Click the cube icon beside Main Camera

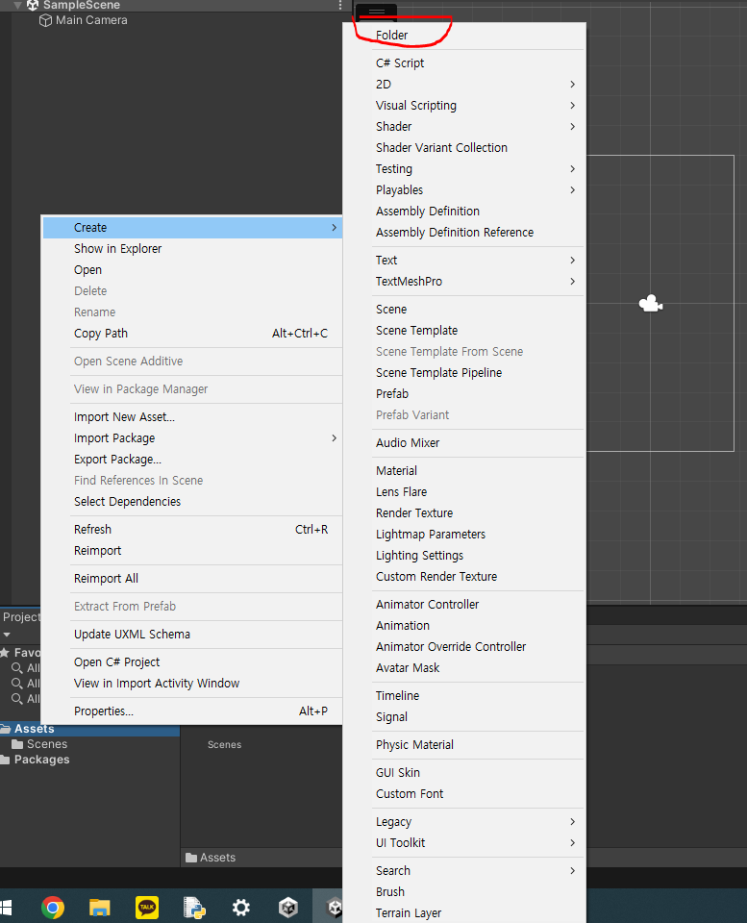[x=45, y=20]
